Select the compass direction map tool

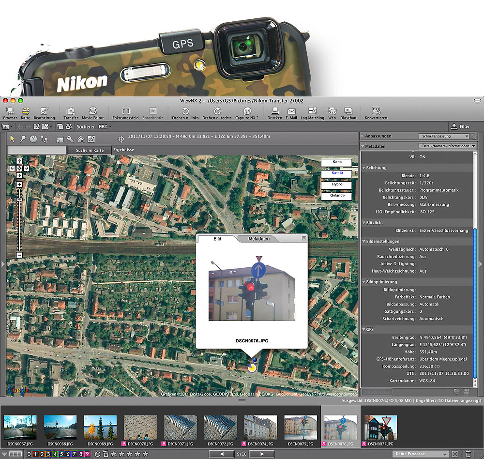[33, 139]
